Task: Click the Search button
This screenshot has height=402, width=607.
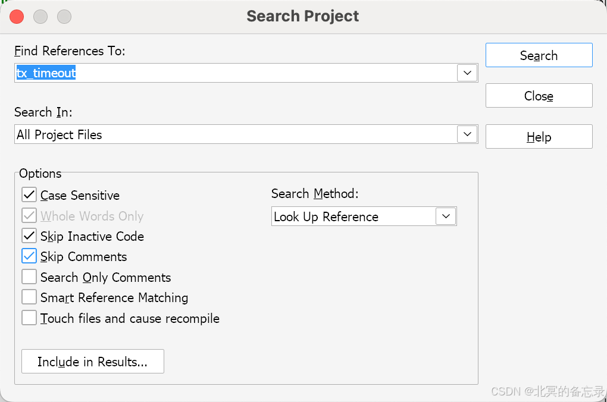Action: click(539, 55)
